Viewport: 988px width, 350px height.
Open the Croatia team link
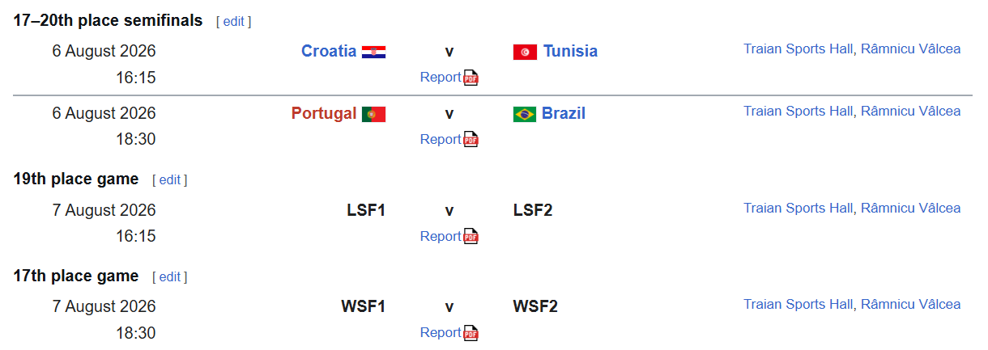point(329,51)
